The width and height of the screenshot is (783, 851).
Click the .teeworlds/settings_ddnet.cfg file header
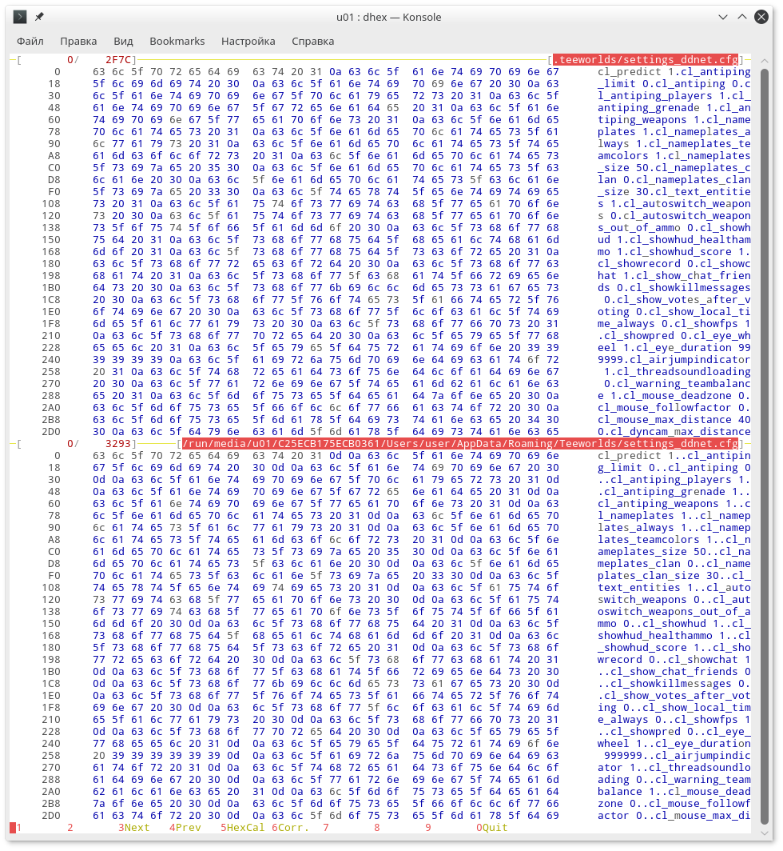[x=646, y=60]
